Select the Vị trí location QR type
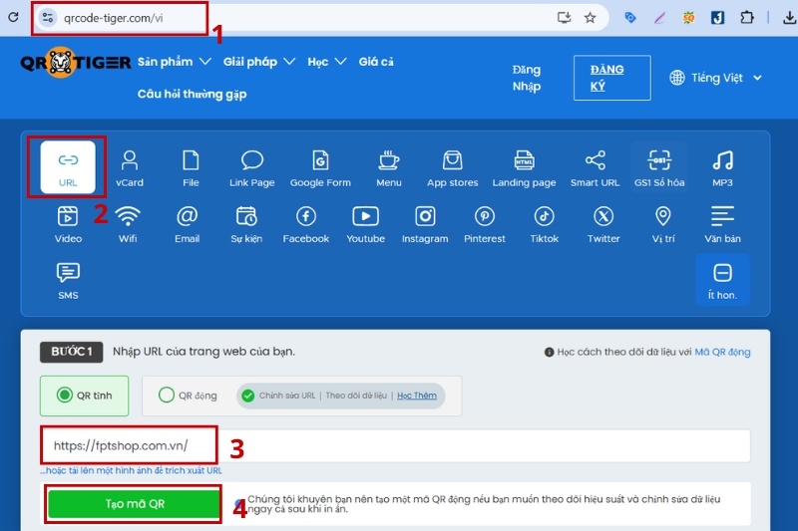The width and height of the screenshot is (798, 531). point(663,224)
